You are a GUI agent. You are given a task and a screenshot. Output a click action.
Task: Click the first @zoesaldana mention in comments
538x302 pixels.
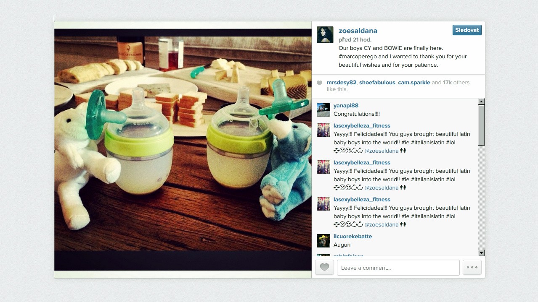point(381,151)
